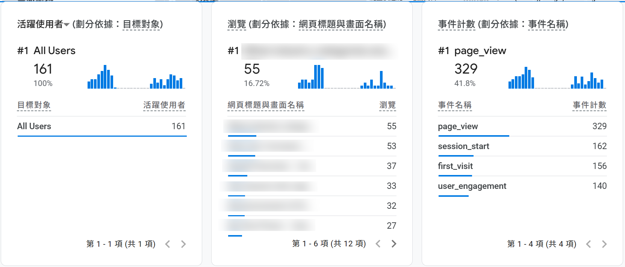625x267 pixels.
Task: Click next page arrow in 事件計數 card
Action: (x=604, y=244)
